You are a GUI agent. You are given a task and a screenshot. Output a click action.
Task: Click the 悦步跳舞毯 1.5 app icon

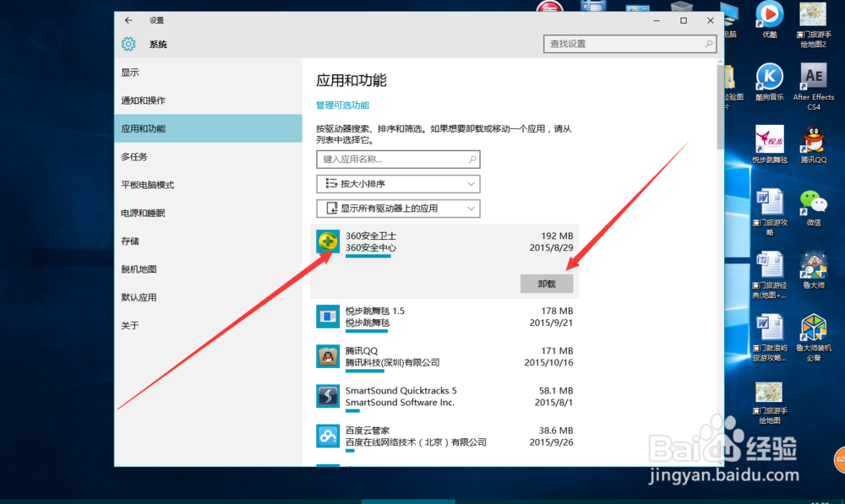[x=328, y=316]
